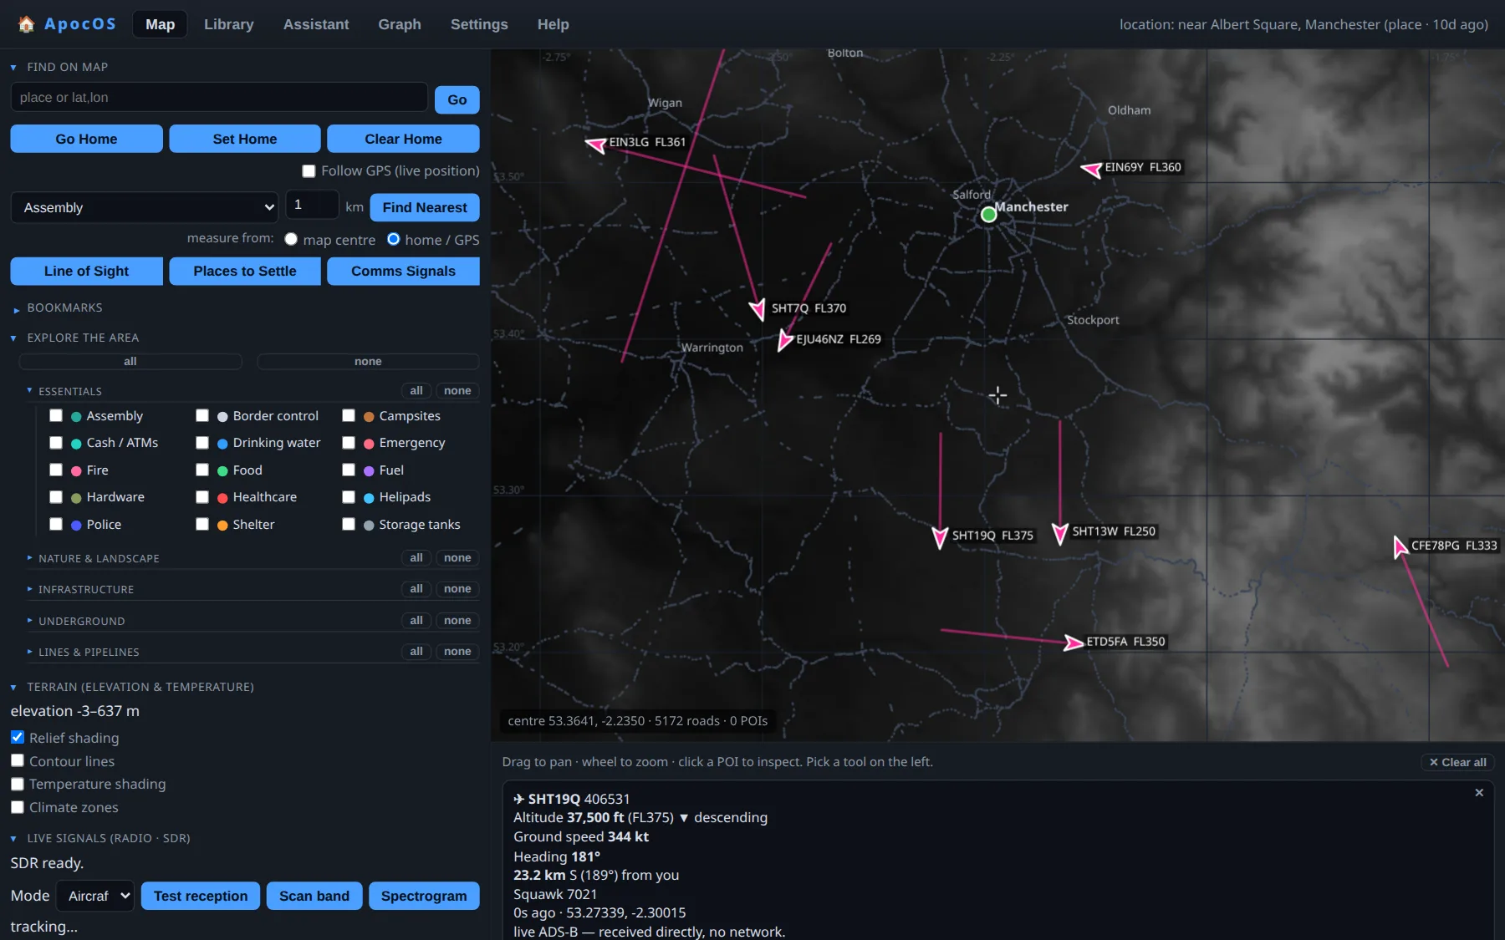The image size is (1505, 940).
Task: Click the CFE78PG aircraft arrow
Action: point(1400,547)
